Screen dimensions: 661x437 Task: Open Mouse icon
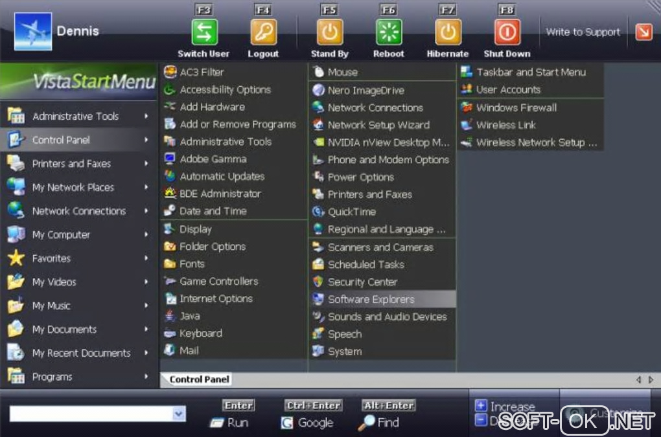click(x=318, y=72)
